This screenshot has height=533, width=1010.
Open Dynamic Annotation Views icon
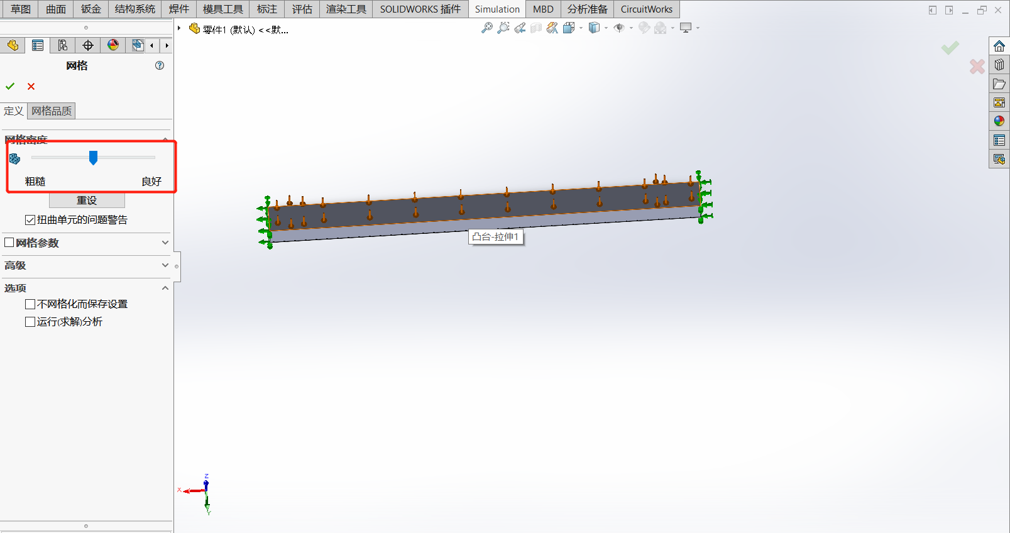[x=552, y=28]
